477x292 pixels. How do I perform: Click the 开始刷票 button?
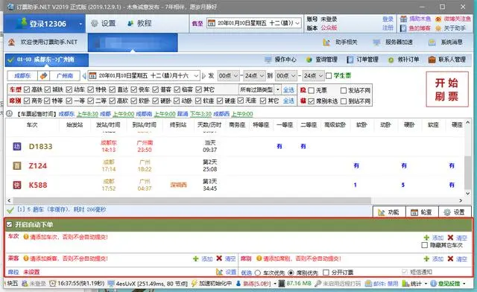coord(446,89)
